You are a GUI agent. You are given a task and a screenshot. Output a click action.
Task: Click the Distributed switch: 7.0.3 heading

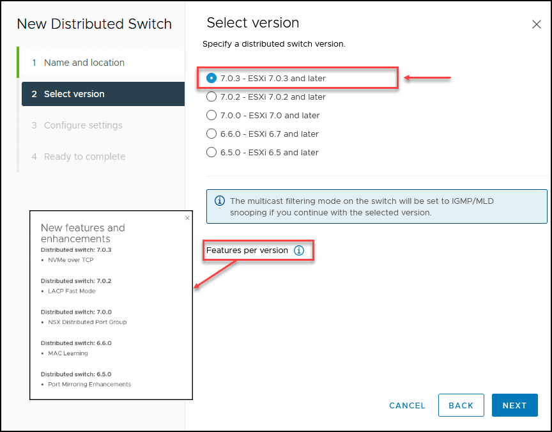pyautogui.click(x=76, y=250)
